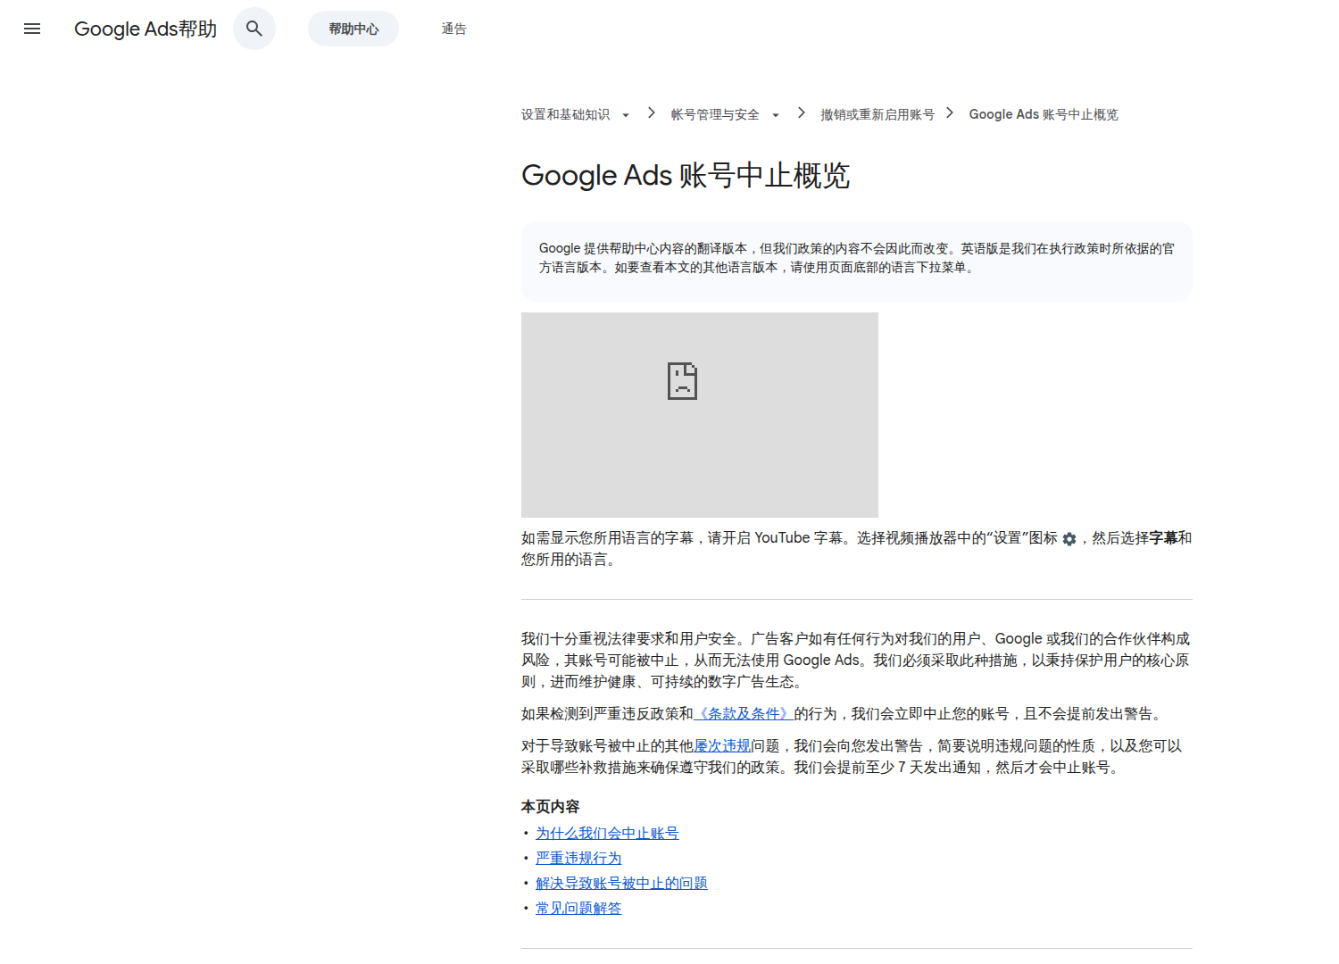Screen dimensions: 1339x964
Task: Open the 《条款及条件》 link
Action: click(x=744, y=713)
